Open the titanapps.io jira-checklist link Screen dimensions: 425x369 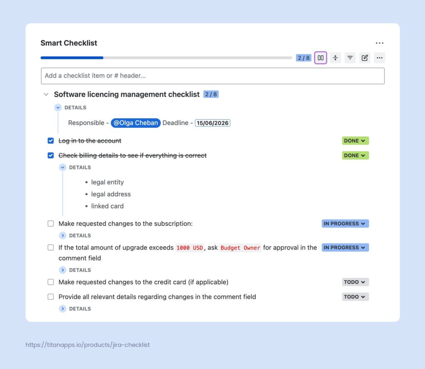(x=87, y=345)
